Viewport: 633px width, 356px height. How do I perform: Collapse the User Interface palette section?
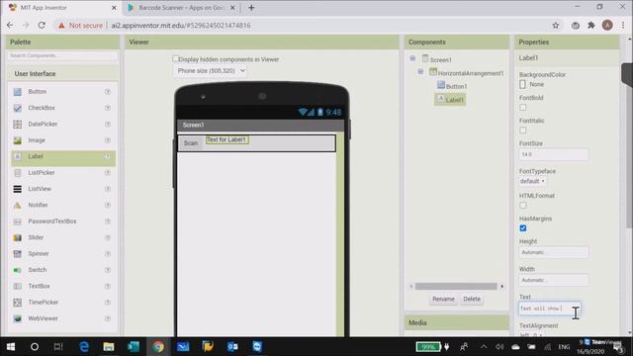[63, 74]
